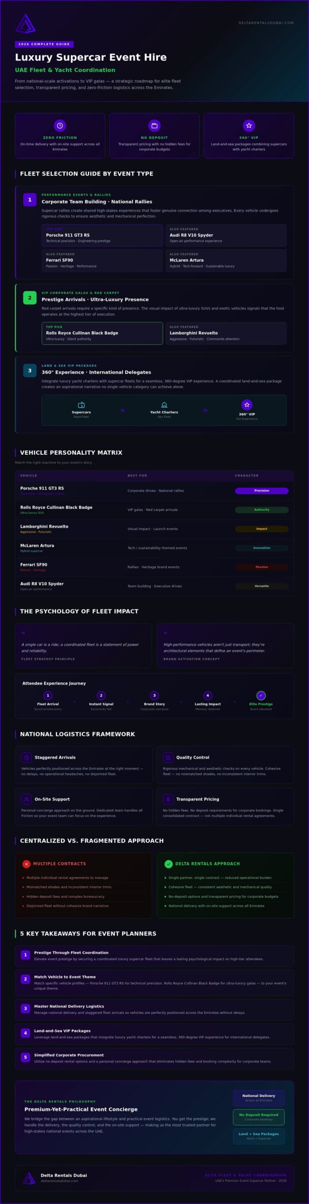Image resolution: width=309 pixels, height=1204 pixels.
Task: Click the Elite Prestige journey step checkmark
Action: 261,696
